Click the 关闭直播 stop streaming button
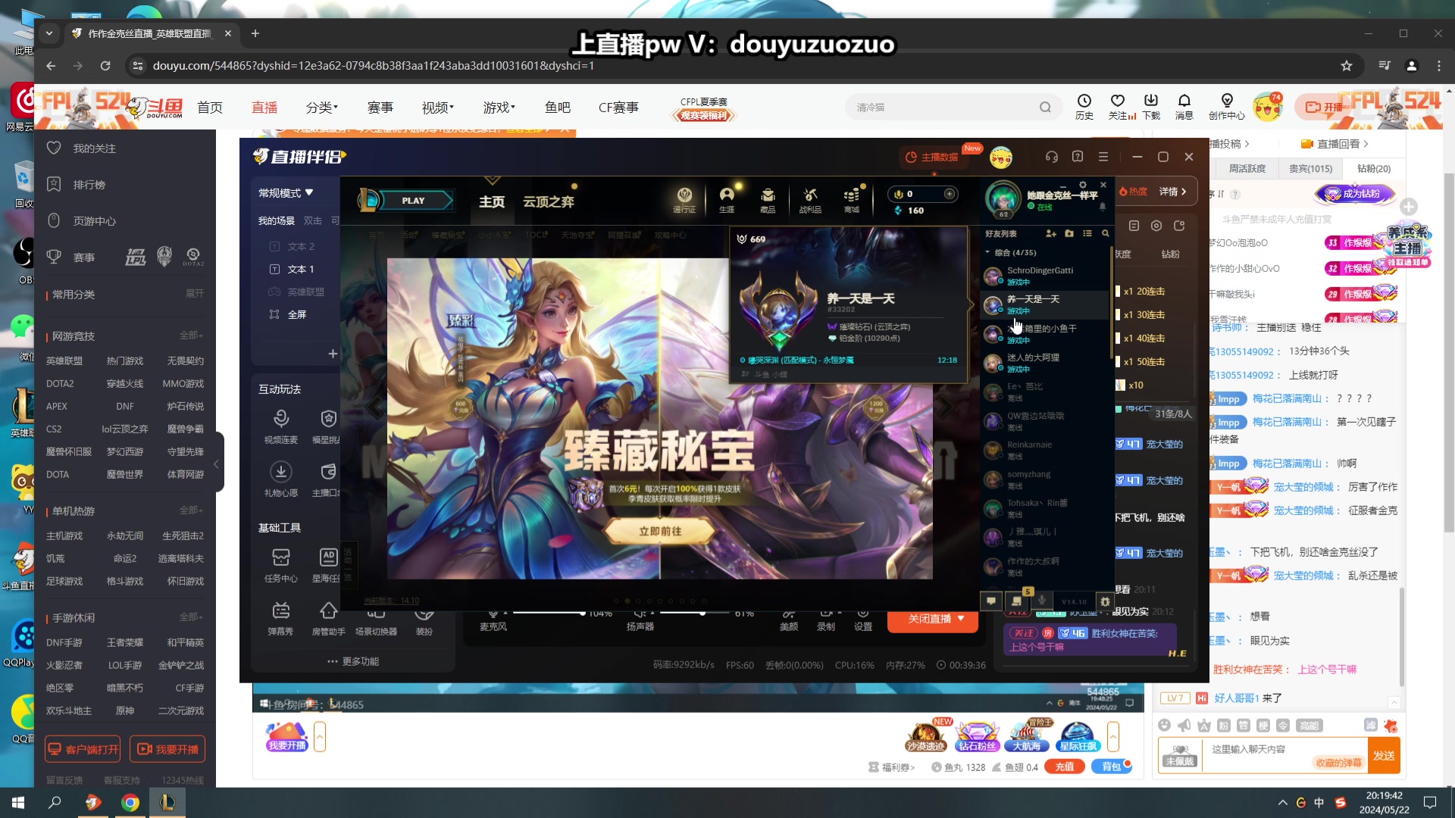This screenshot has width=1455, height=818. click(x=933, y=619)
